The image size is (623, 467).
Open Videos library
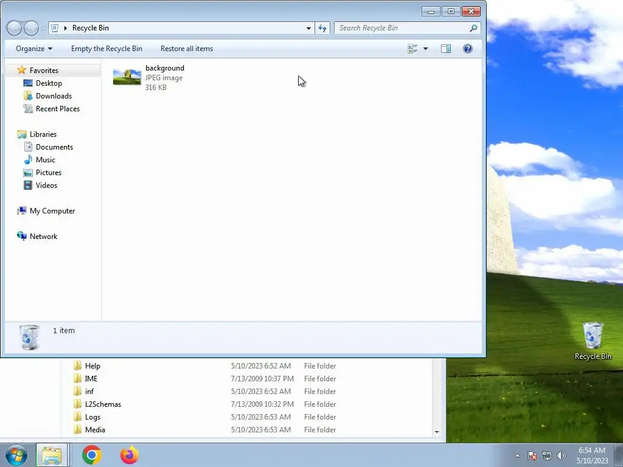tap(46, 185)
